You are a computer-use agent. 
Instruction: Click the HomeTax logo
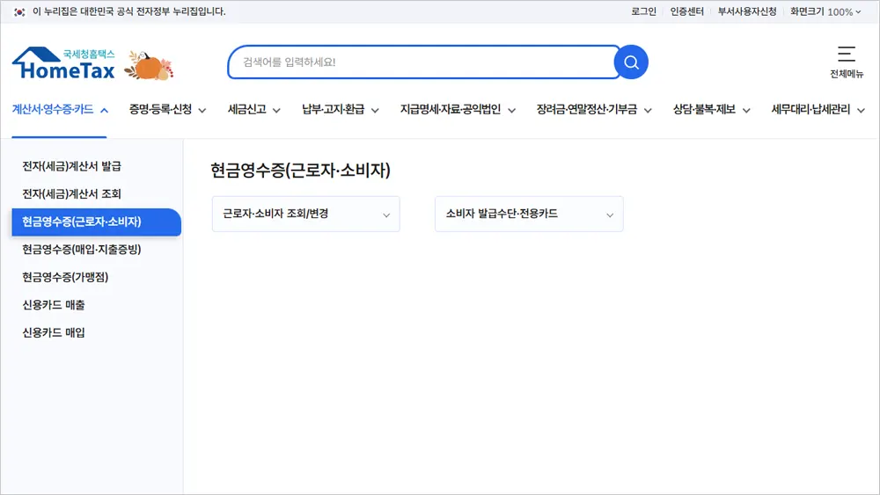(63, 62)
